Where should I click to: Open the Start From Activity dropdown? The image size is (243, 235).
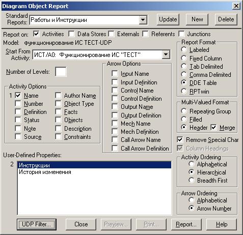click(166, 55)
